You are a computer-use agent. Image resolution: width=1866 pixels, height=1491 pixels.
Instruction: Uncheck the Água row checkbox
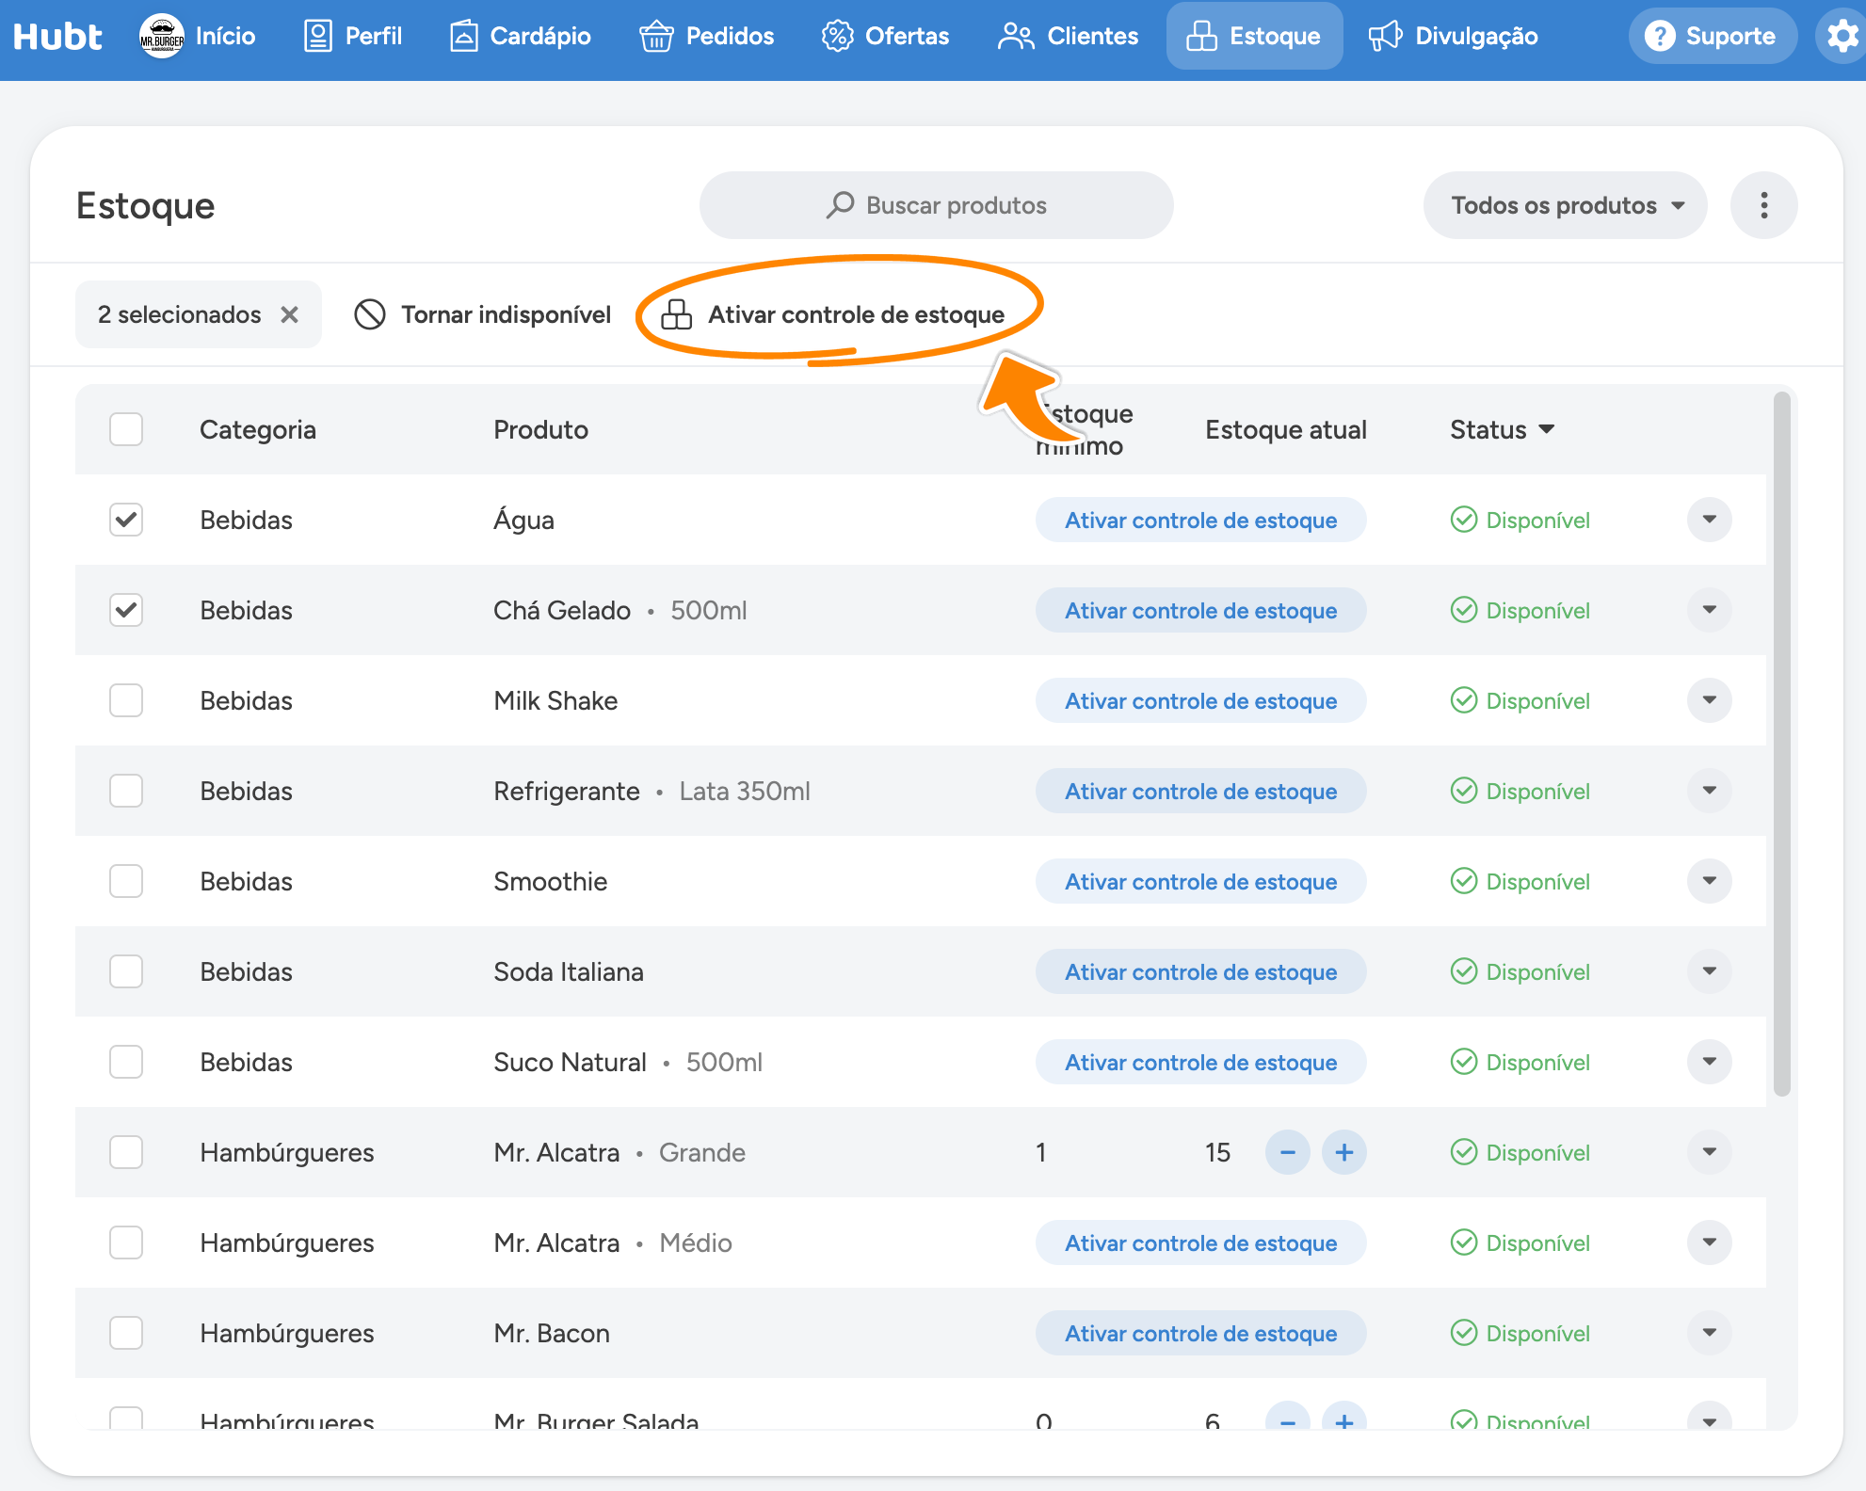tap(126, 520)
